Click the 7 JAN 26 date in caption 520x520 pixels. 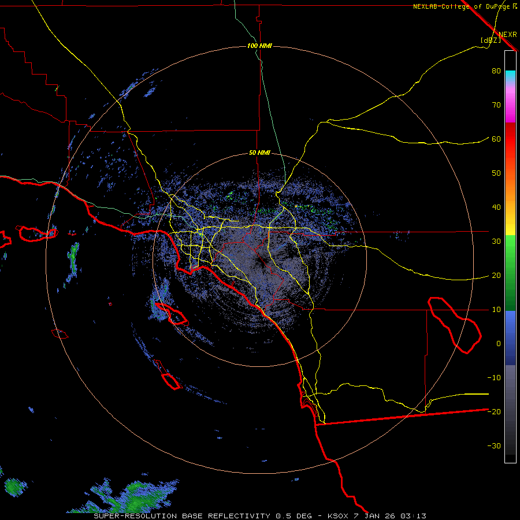(375, 516)
